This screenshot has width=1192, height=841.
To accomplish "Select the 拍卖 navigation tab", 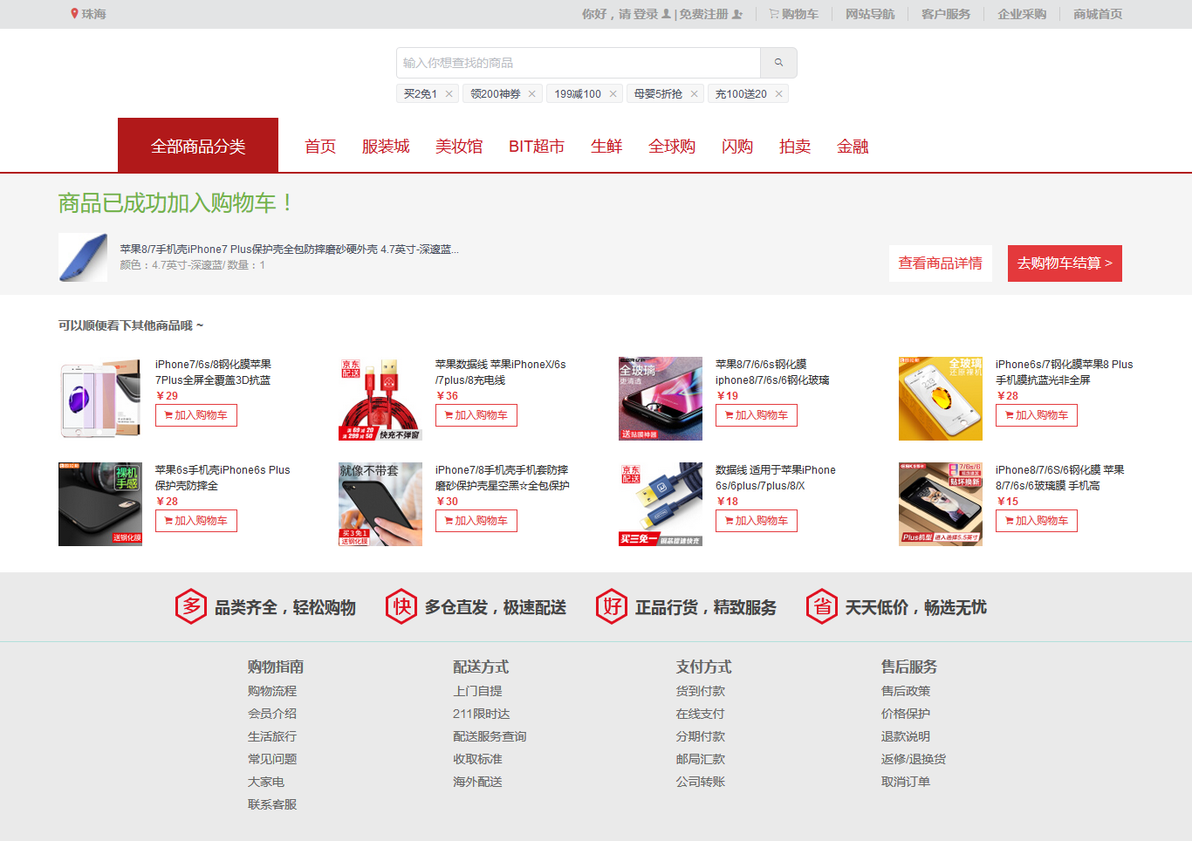I will tap(795, 147).
